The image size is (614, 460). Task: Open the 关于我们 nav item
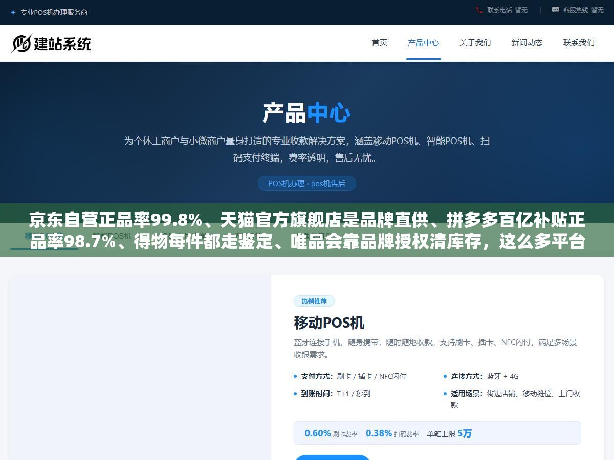pos(475,43)
